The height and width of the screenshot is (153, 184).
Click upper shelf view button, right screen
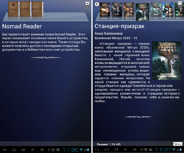coord(180,3)
